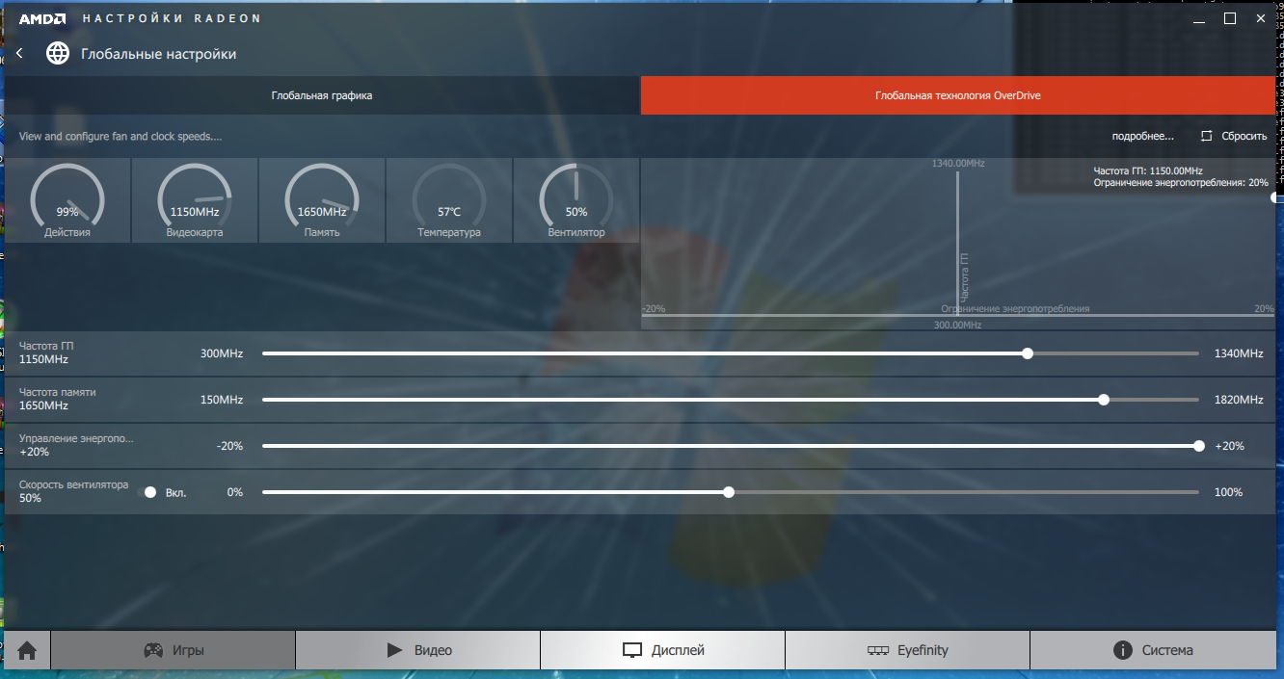Screen dimensions: 1284x679
Task: Open the Система section
Action: tap(1153, 650)
